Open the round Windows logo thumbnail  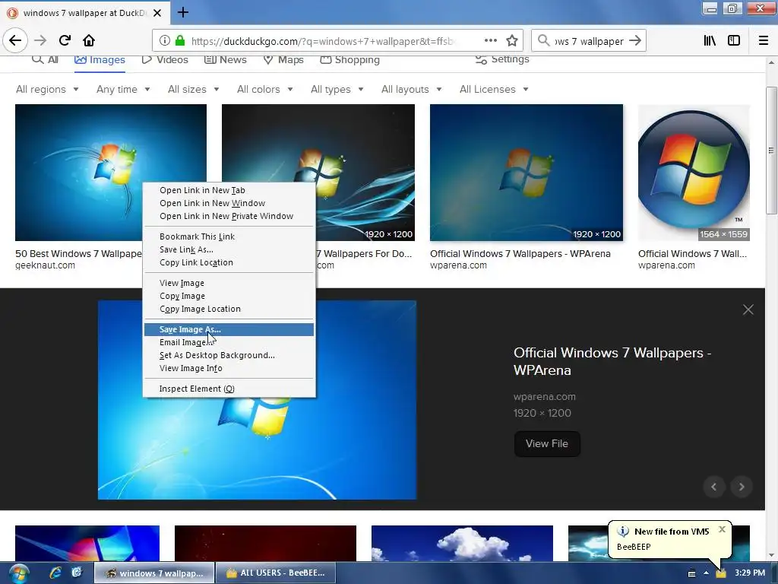click(694, 173)
